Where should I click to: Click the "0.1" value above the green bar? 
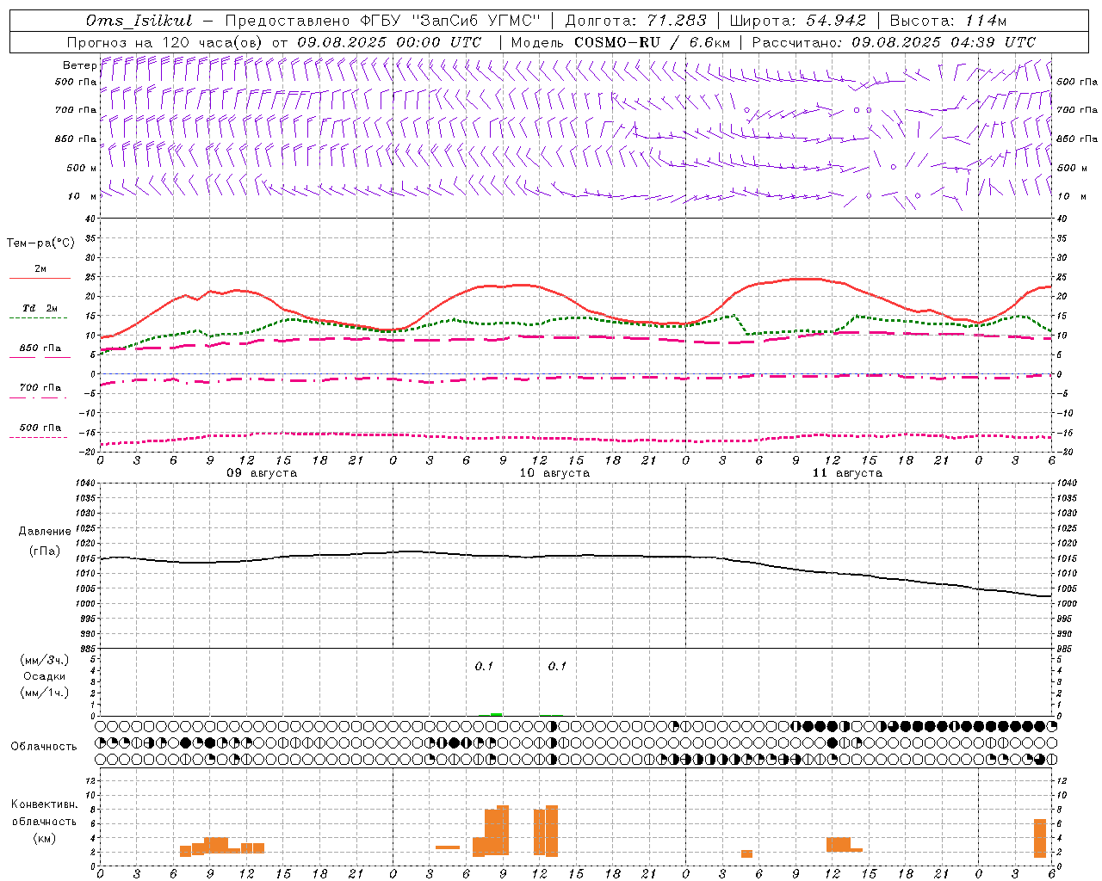tap(484, 666)
